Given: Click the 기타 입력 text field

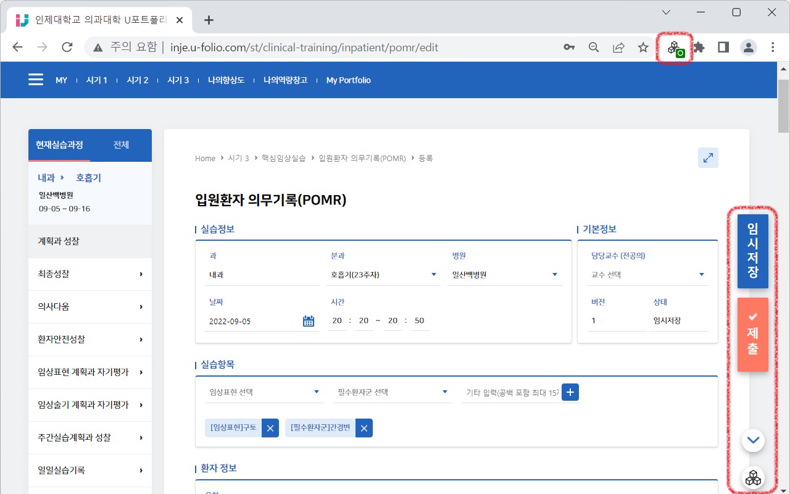Looking at the screenshot, I should pyautogui.click(x=511, y=392).
